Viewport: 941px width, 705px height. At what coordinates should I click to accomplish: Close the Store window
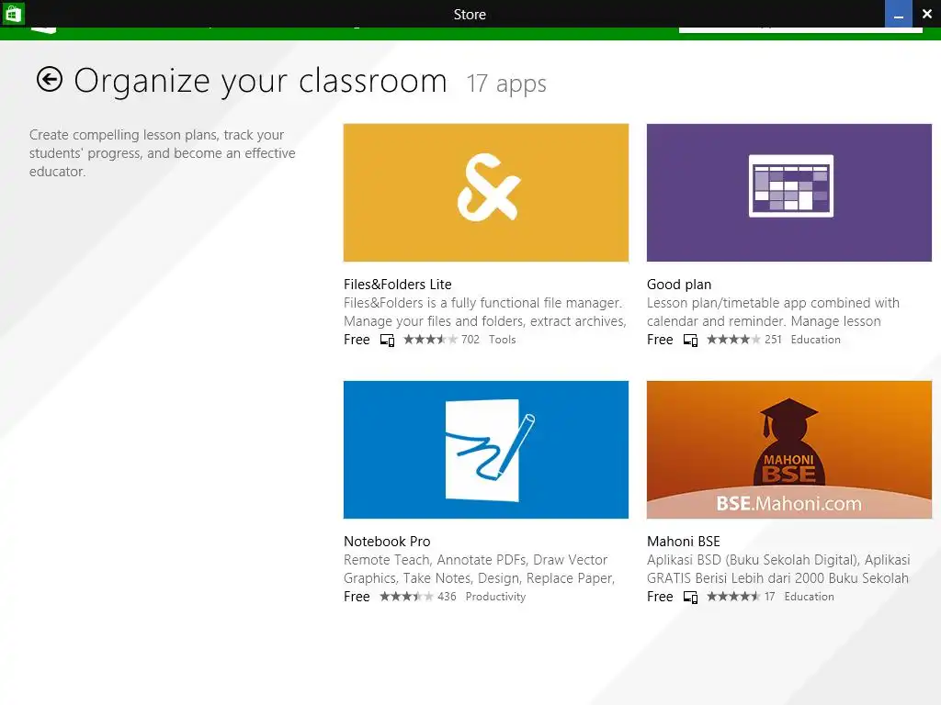926,14
